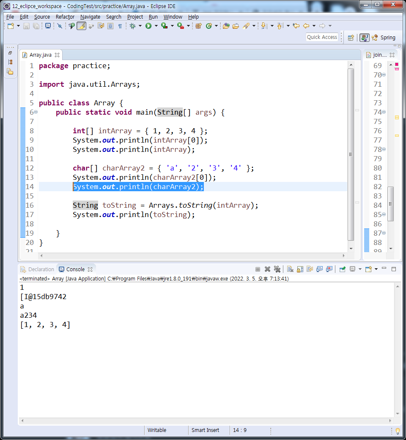This screenshot has height=440, width=406.
Task: Click the Forward navigation arrow
Action: pyautogui.click(x=322, y=26)
